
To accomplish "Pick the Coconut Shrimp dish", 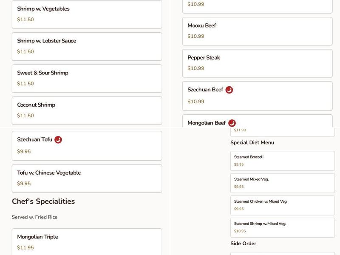I will pos(87,110).
